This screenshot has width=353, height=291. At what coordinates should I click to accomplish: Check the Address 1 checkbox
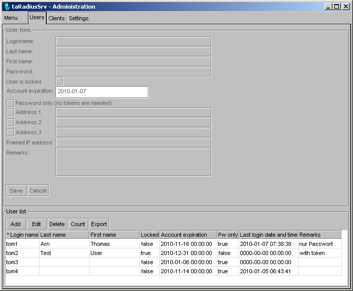coord(10,112)
